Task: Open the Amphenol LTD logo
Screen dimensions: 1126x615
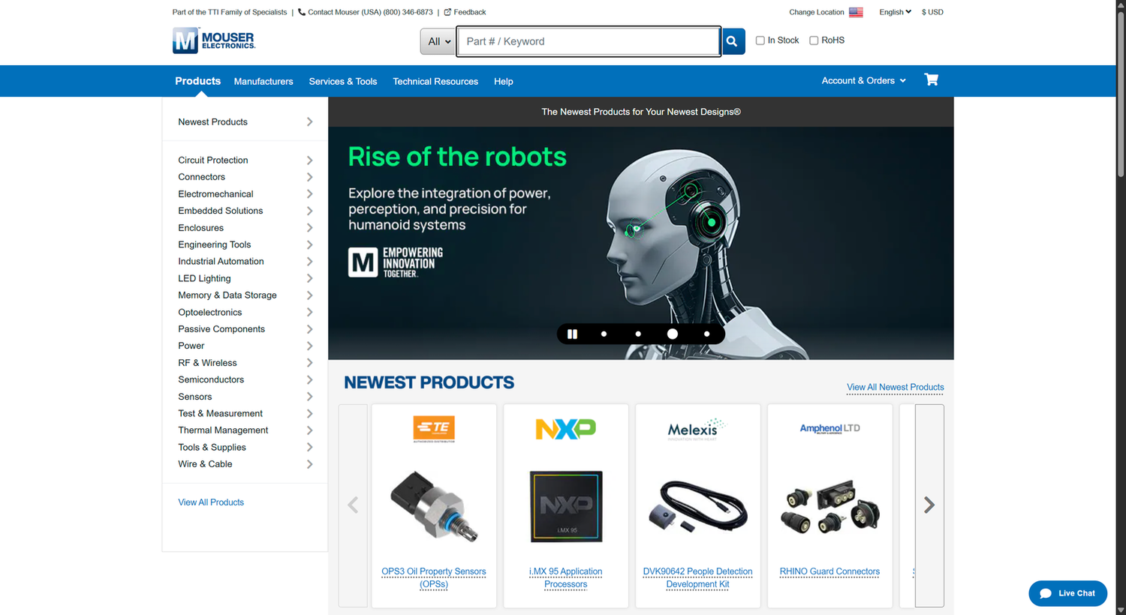Action: [829, 428]
